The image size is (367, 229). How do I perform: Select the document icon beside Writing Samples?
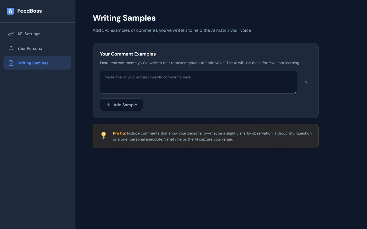point(11,63)
